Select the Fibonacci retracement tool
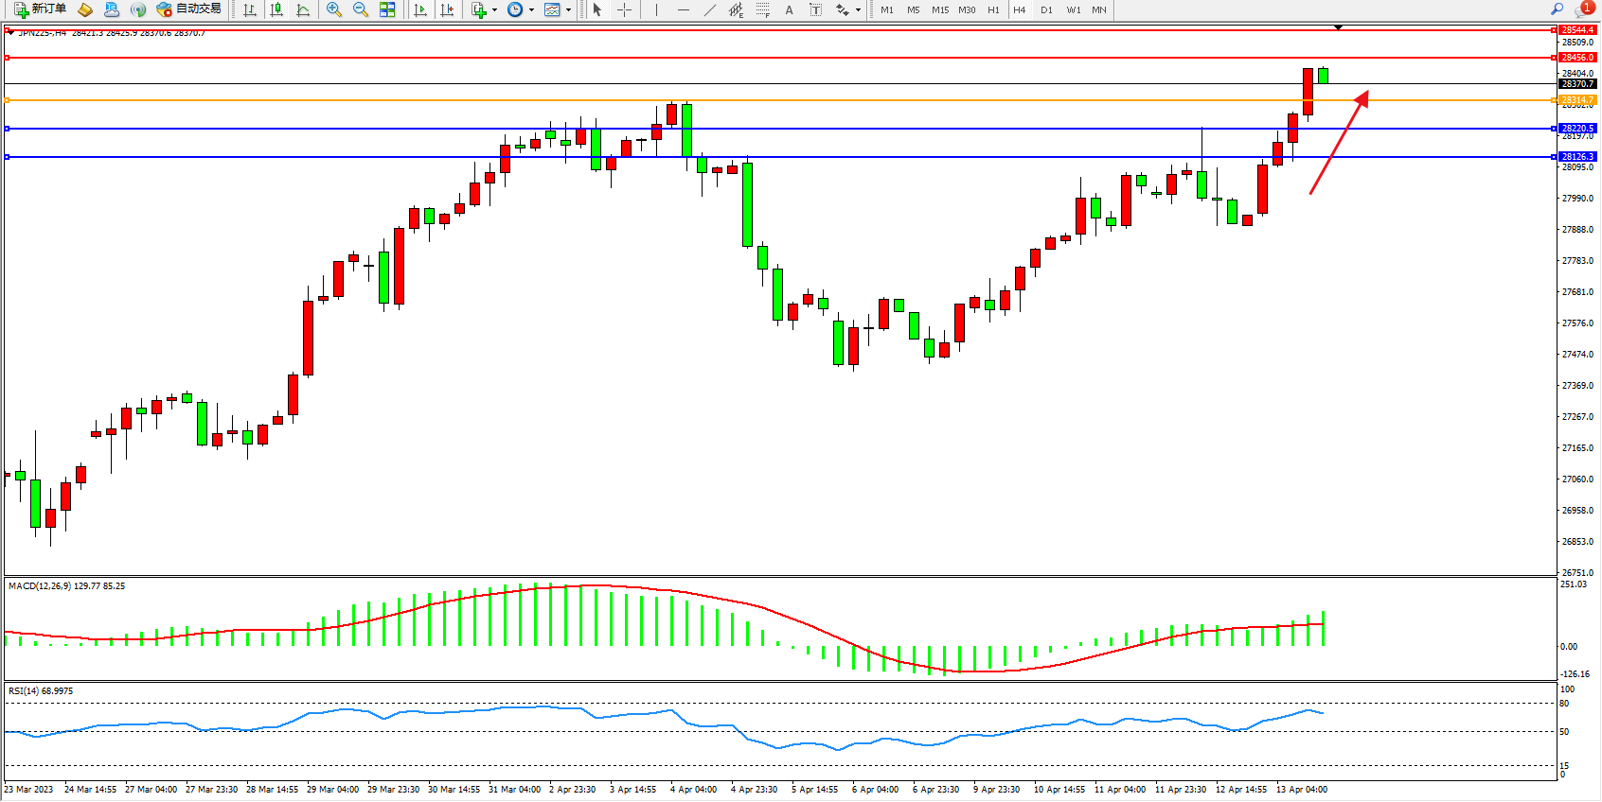Screen dimensions: 1602x802 click(762, 9)
